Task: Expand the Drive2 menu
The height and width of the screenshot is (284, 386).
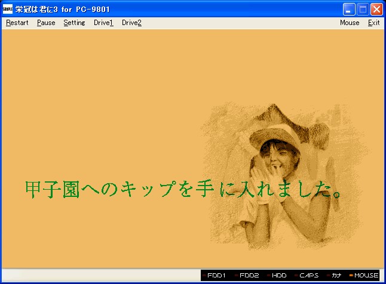Action: point(131,23)
